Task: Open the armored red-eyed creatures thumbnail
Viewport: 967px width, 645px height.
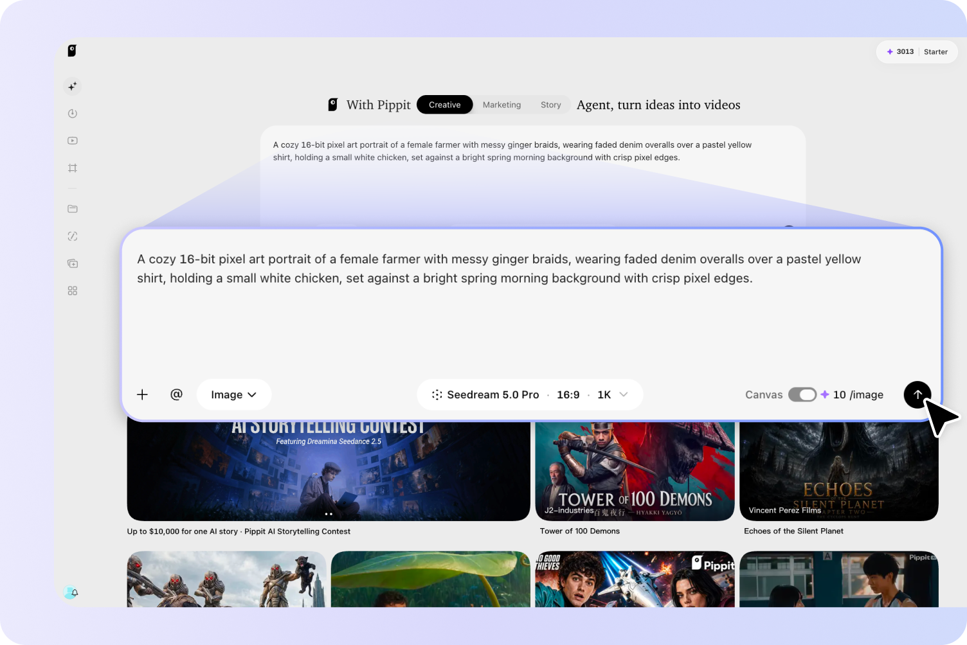Action: tap(227, 579)
